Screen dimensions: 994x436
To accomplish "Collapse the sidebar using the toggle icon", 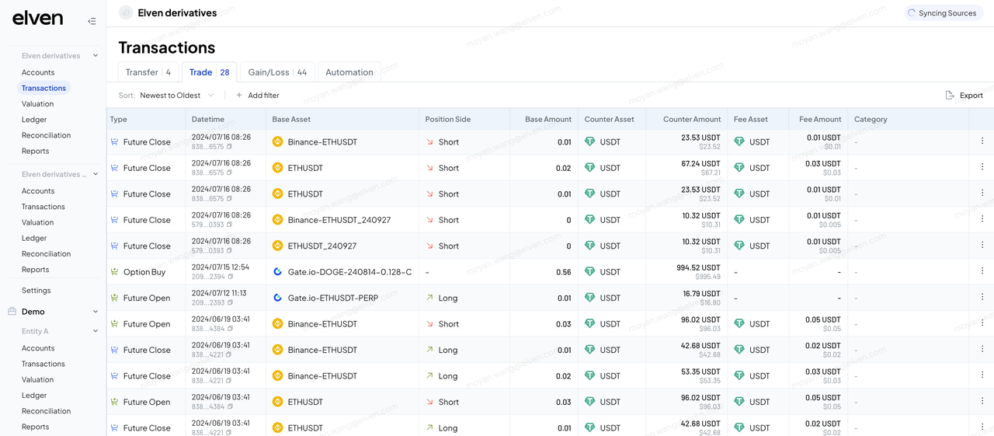I will coord(92,21).
